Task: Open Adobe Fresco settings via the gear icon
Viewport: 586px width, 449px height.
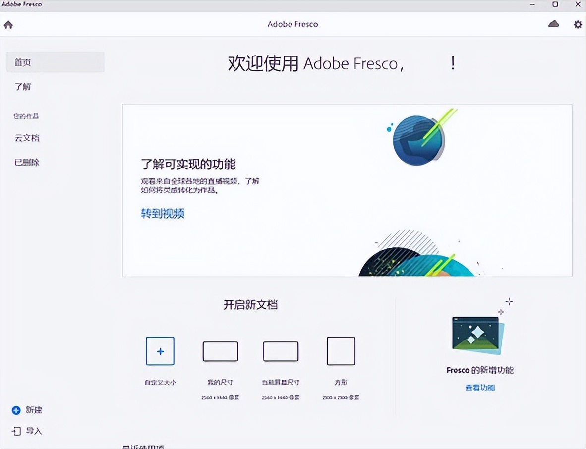Action: click(x=578, y=23)
